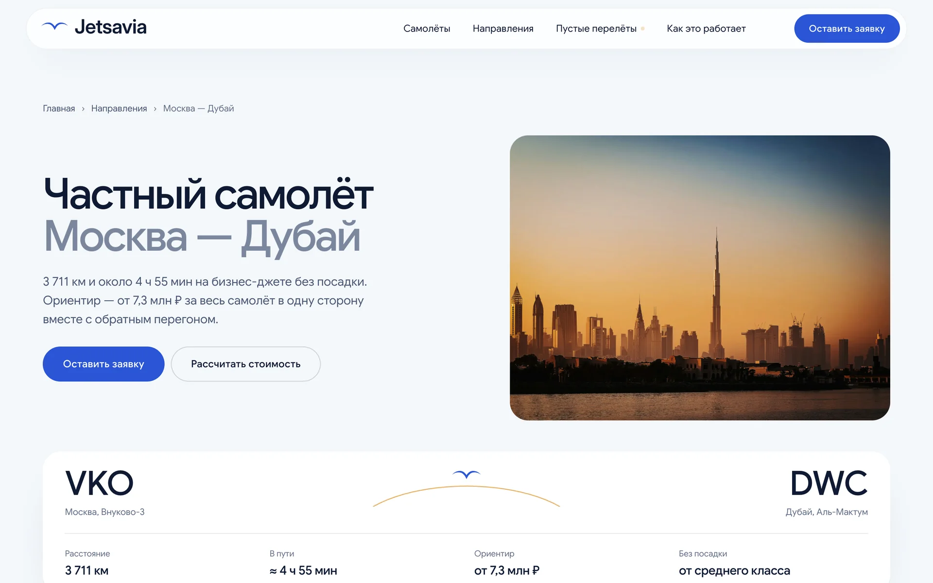Click the ≈ 4 ч 55 мин value
Image resolution: width=933 pixels, height=583 pixels.
tap(303, 570)
